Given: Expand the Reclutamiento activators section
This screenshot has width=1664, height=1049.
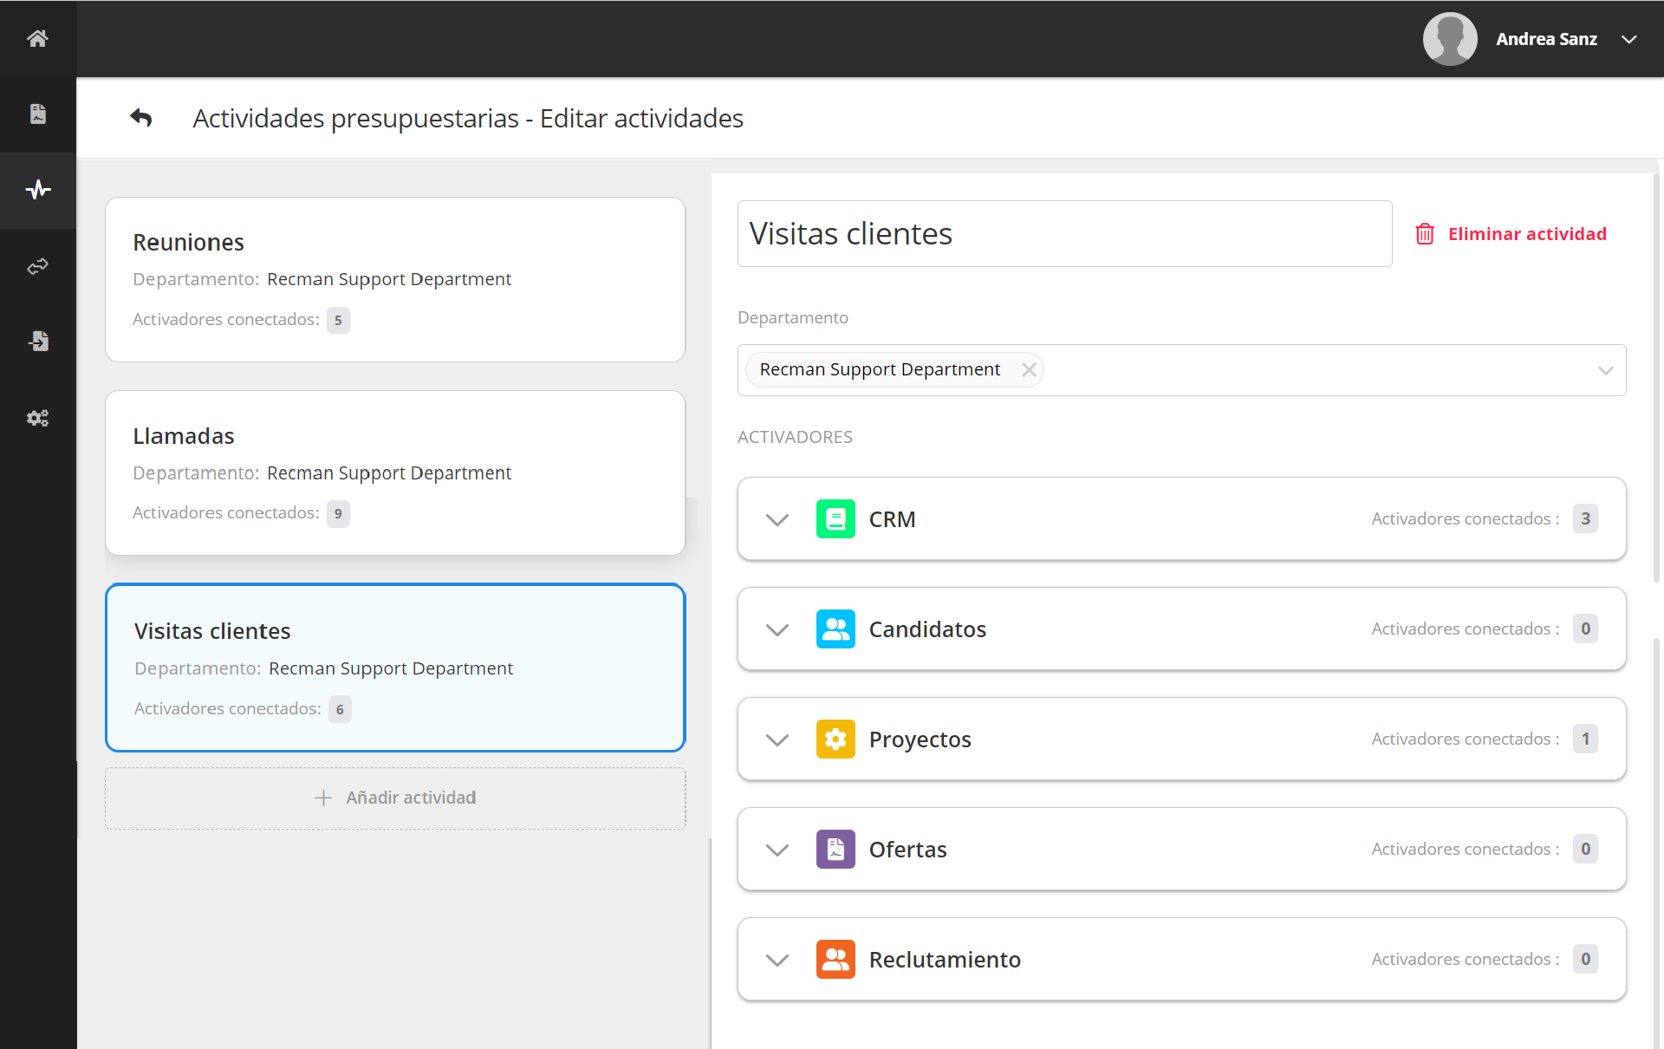Looking at the screenshot, I should tap(777, 960).
